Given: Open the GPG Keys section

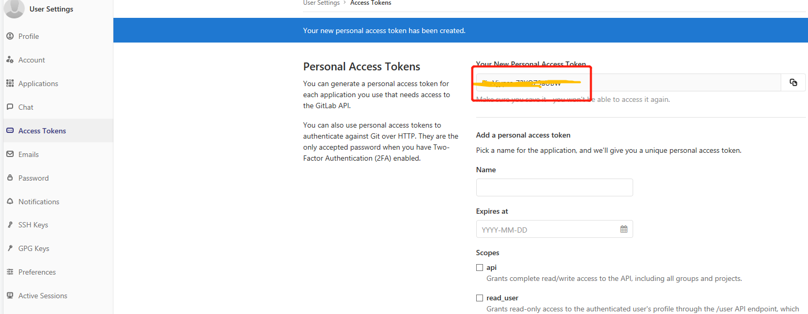Looking at the screenshot, I should click(x=33, y=248).
